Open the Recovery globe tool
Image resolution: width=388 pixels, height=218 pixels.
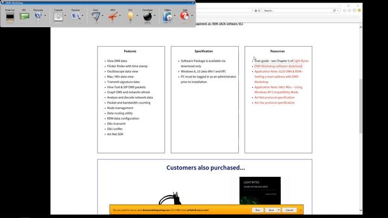pyautogui.click(x=38, y=16)
